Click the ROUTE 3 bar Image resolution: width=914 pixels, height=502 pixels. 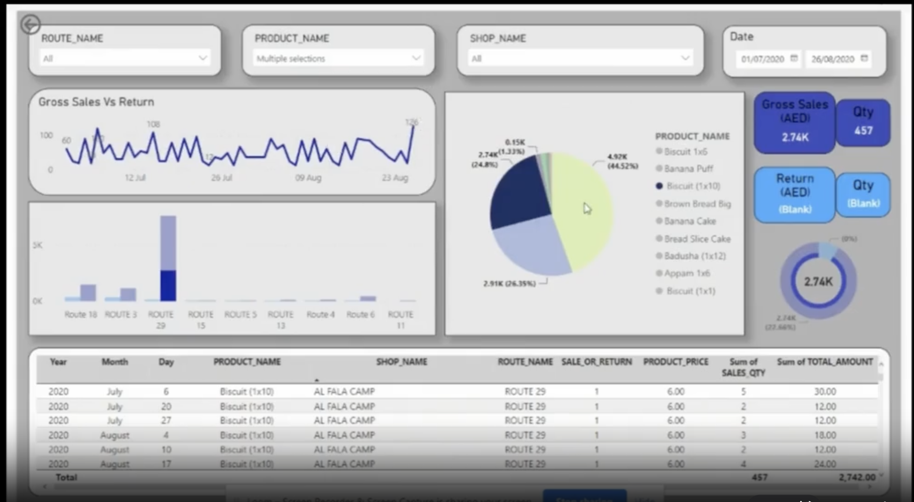coord(128,294)
